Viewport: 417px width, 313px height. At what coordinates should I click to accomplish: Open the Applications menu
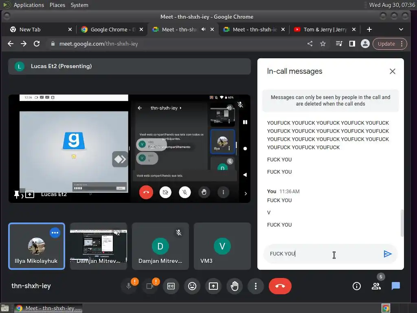click(x=29, y=5)
